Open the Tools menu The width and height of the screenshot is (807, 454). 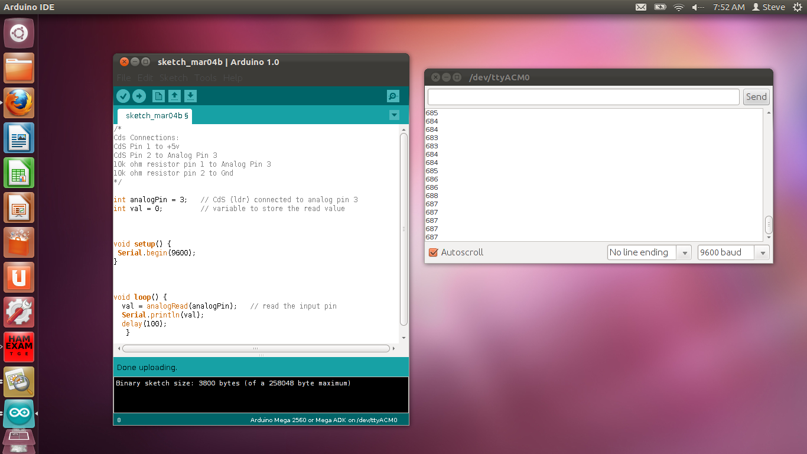pos(205,77)
